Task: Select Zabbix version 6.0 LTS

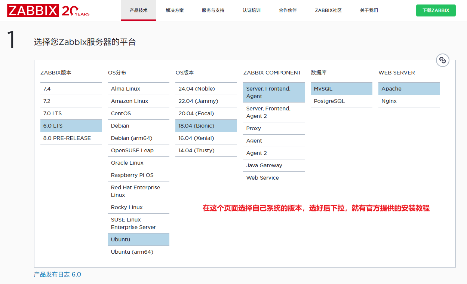Action: tap(71, 126)
